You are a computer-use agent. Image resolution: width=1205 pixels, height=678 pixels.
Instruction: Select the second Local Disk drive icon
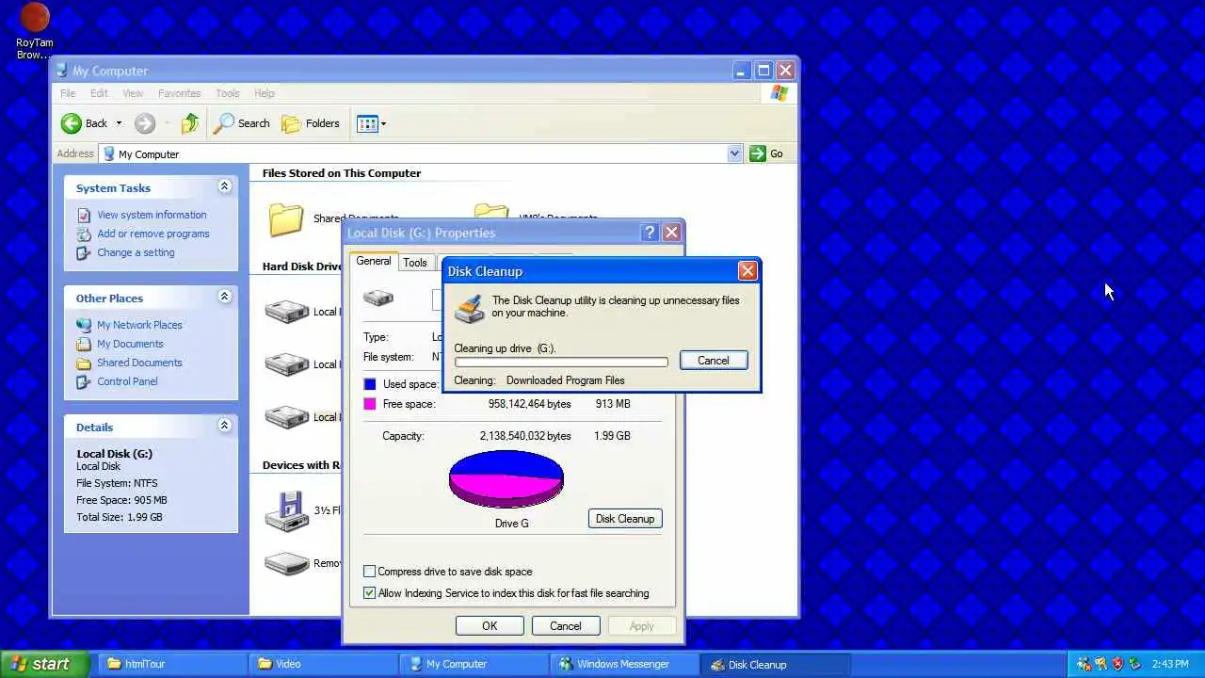coord(287,363)
